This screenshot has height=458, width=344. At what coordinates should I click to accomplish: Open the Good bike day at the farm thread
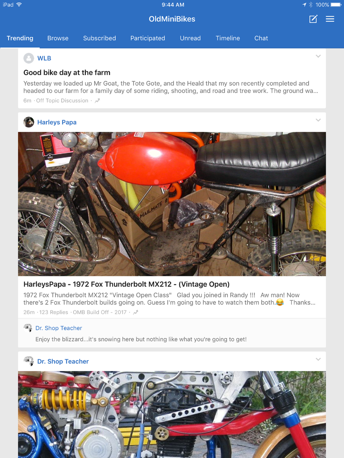point(67,72)
